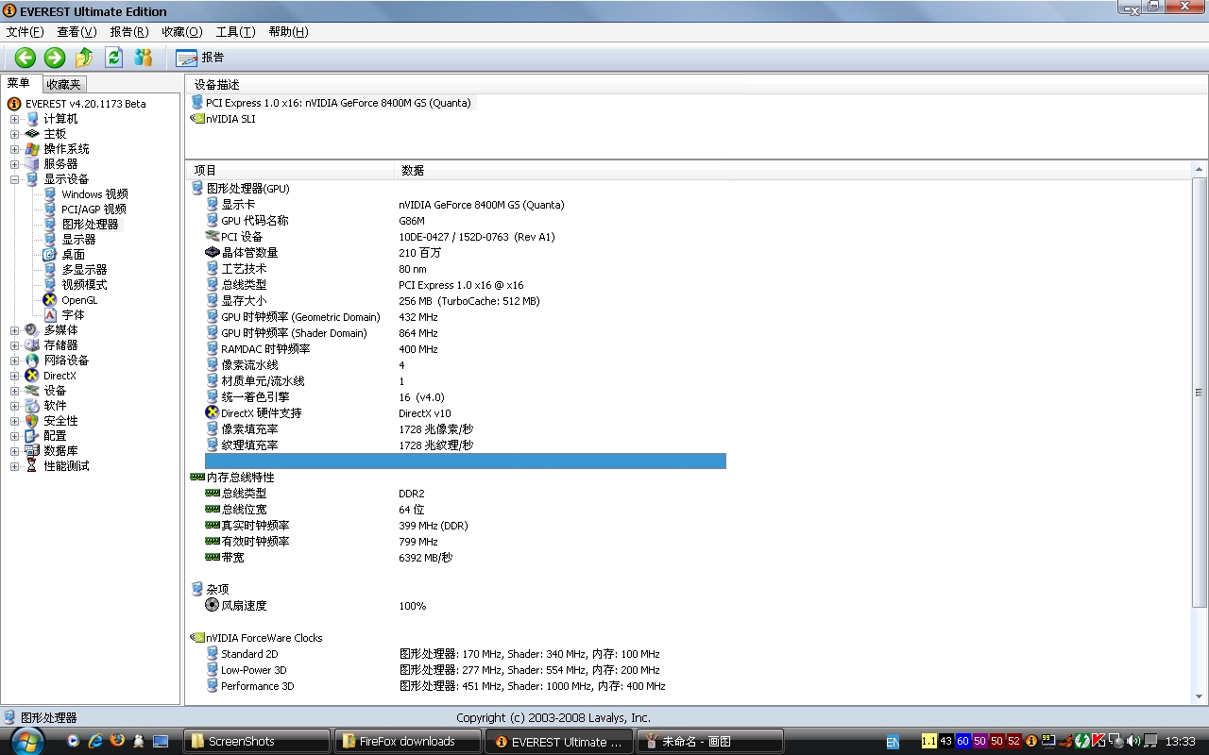Viewport: 1209px width, 755px height.
Task: Click the nVIDIA ForceWare Clocks icon
Action: click(x=197, y=638)
